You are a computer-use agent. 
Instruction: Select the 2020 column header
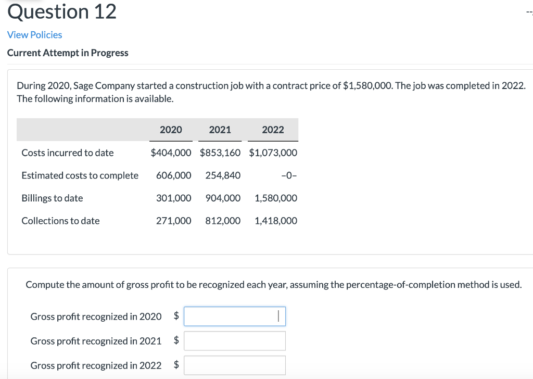pos(171,130)
